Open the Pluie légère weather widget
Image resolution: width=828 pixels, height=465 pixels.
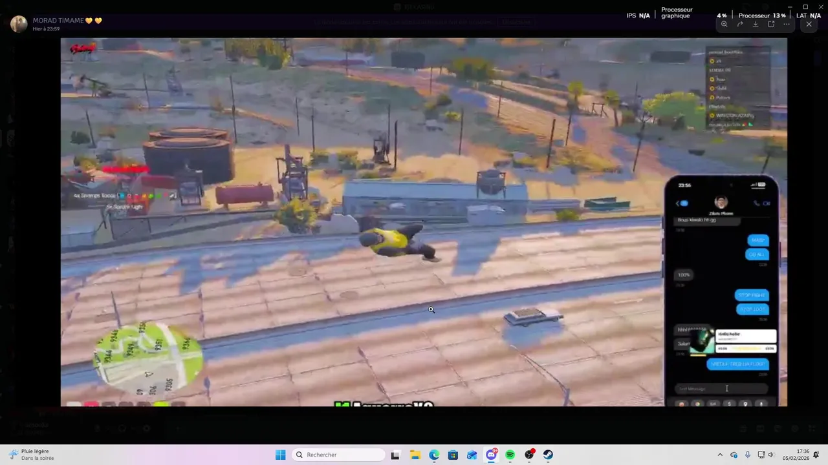(31, 455)
